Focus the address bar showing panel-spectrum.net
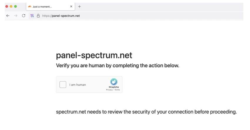The width and height of the screenshot is (250, 130). point(118,16)
